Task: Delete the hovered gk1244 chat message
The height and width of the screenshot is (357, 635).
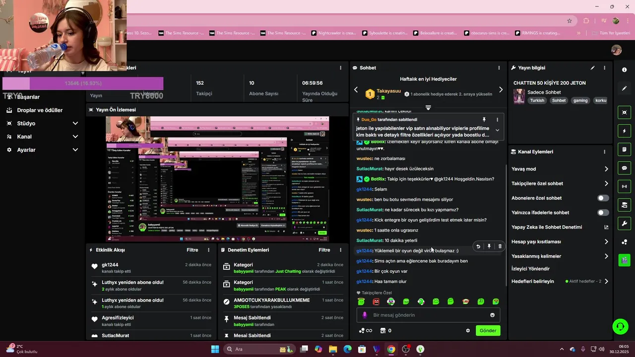Action: (500, 246)
